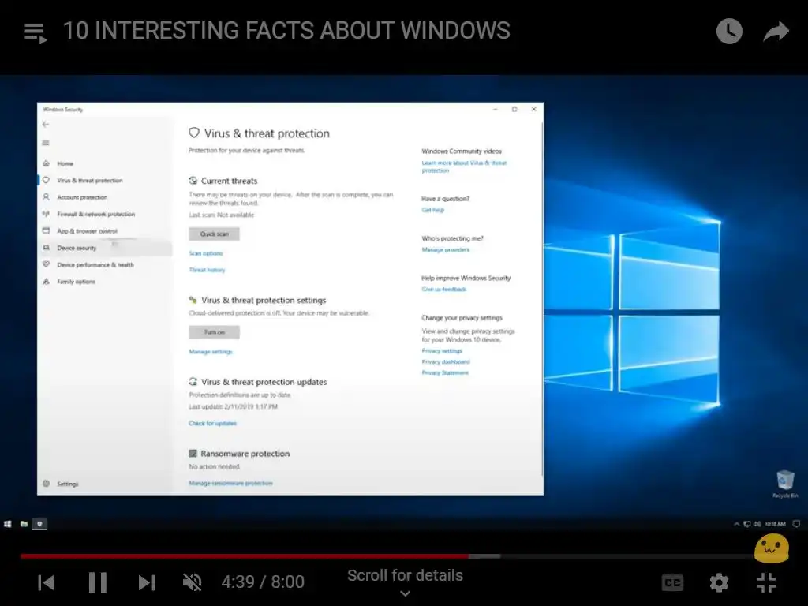Viewport: 808px width, 606px height.
Task: Click the Settings gear icon in sidebar
Action: tap(46, 484)
